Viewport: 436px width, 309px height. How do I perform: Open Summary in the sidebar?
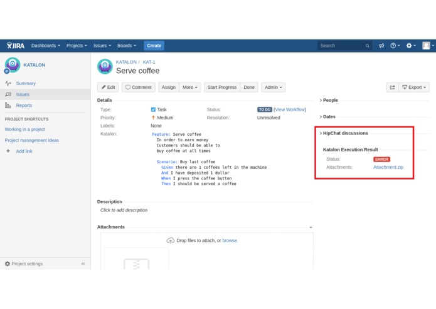click(x=26, y=83)
